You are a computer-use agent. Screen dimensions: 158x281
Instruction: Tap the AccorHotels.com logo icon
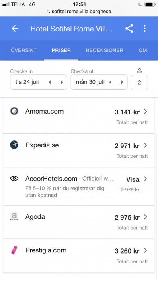coord(14,179)
